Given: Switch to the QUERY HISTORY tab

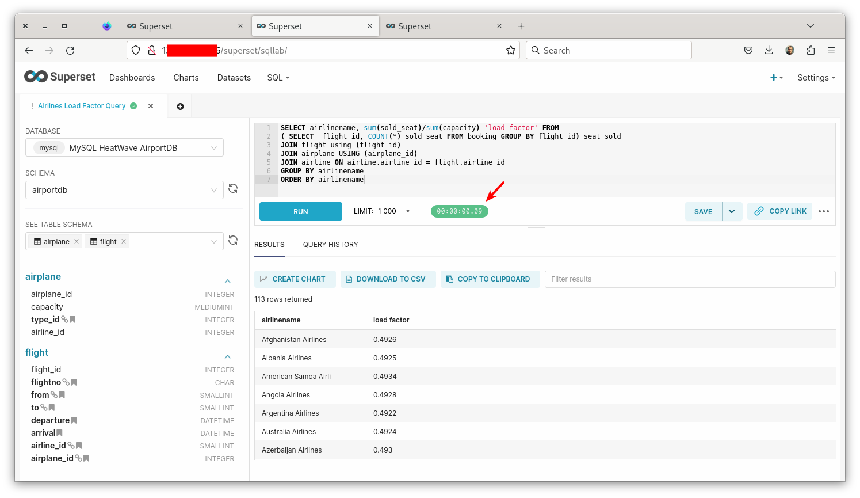Looking at the screenshot, I should point(330,245).
